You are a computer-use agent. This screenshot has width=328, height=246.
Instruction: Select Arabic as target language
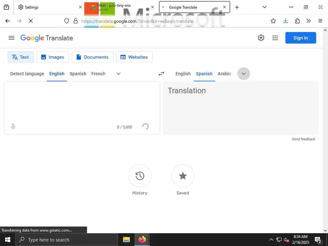tap(224, 74)
